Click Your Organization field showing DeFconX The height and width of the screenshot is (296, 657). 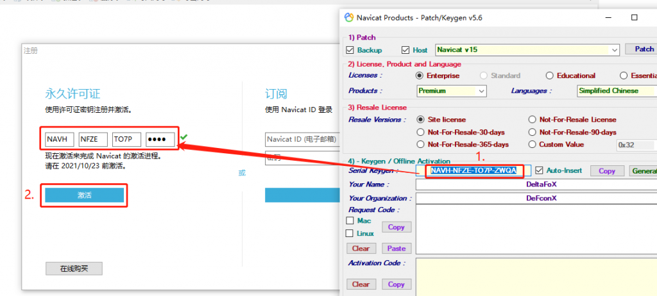(x=536, y=198)
